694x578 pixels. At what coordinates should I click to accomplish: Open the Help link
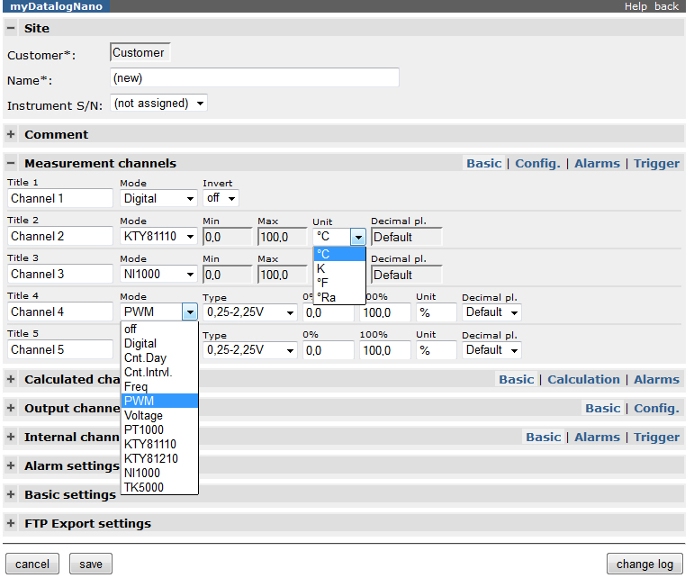pyautogui.click(x=635, y=6)
